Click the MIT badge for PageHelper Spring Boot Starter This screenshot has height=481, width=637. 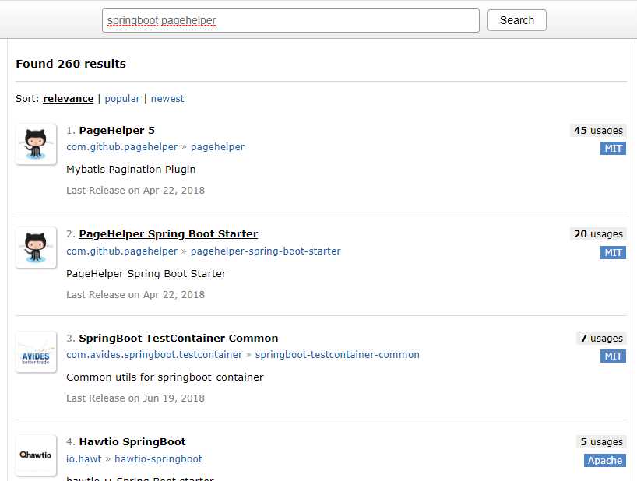pos(613,252)
